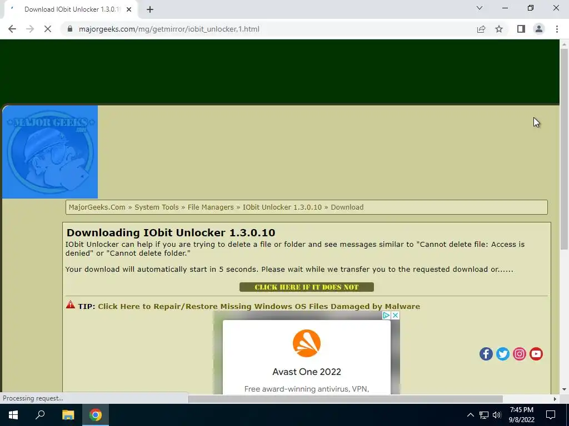Click the red warning triangle icon
Image resolution: width=569 pixels, height=426 pixels.
(x=71, y=305)
